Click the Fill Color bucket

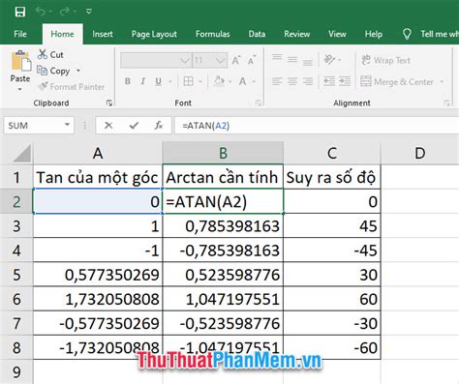(219, 81)
